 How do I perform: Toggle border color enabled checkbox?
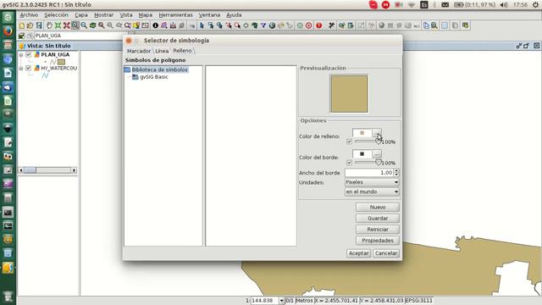(x=349, y=163)
